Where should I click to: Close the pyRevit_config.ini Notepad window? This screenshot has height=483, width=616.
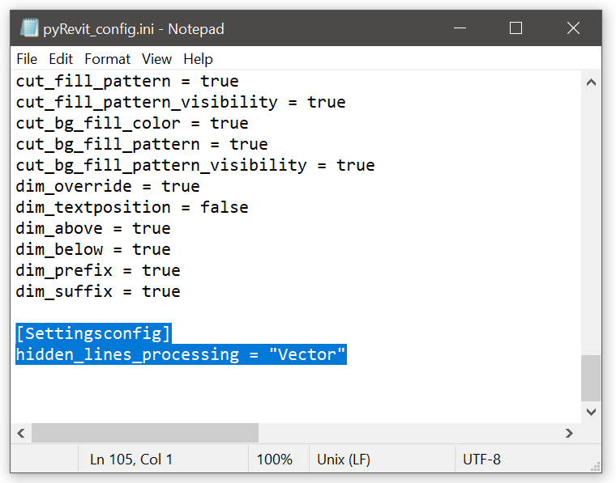coord(573,28)
